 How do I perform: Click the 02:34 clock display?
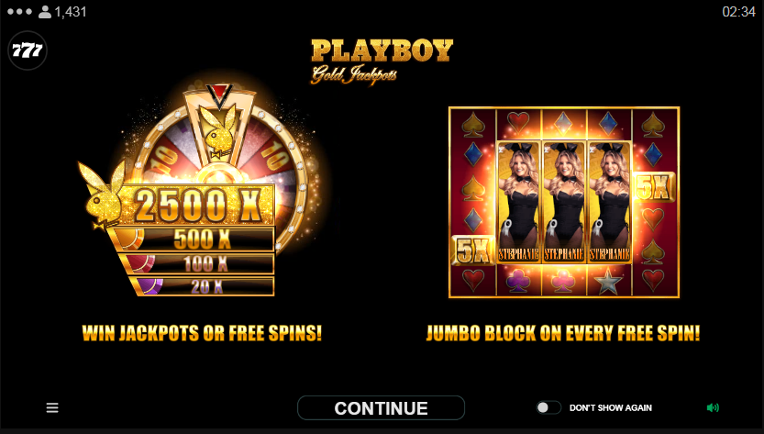[738, 11]
